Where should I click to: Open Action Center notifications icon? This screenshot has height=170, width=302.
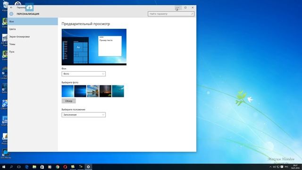[282, 167]
